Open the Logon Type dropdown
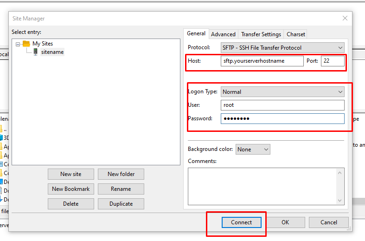This screenshot has height=241, width=365. [282, 92]
